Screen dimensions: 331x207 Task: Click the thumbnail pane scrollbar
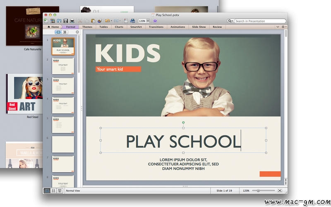pos(79,54)
